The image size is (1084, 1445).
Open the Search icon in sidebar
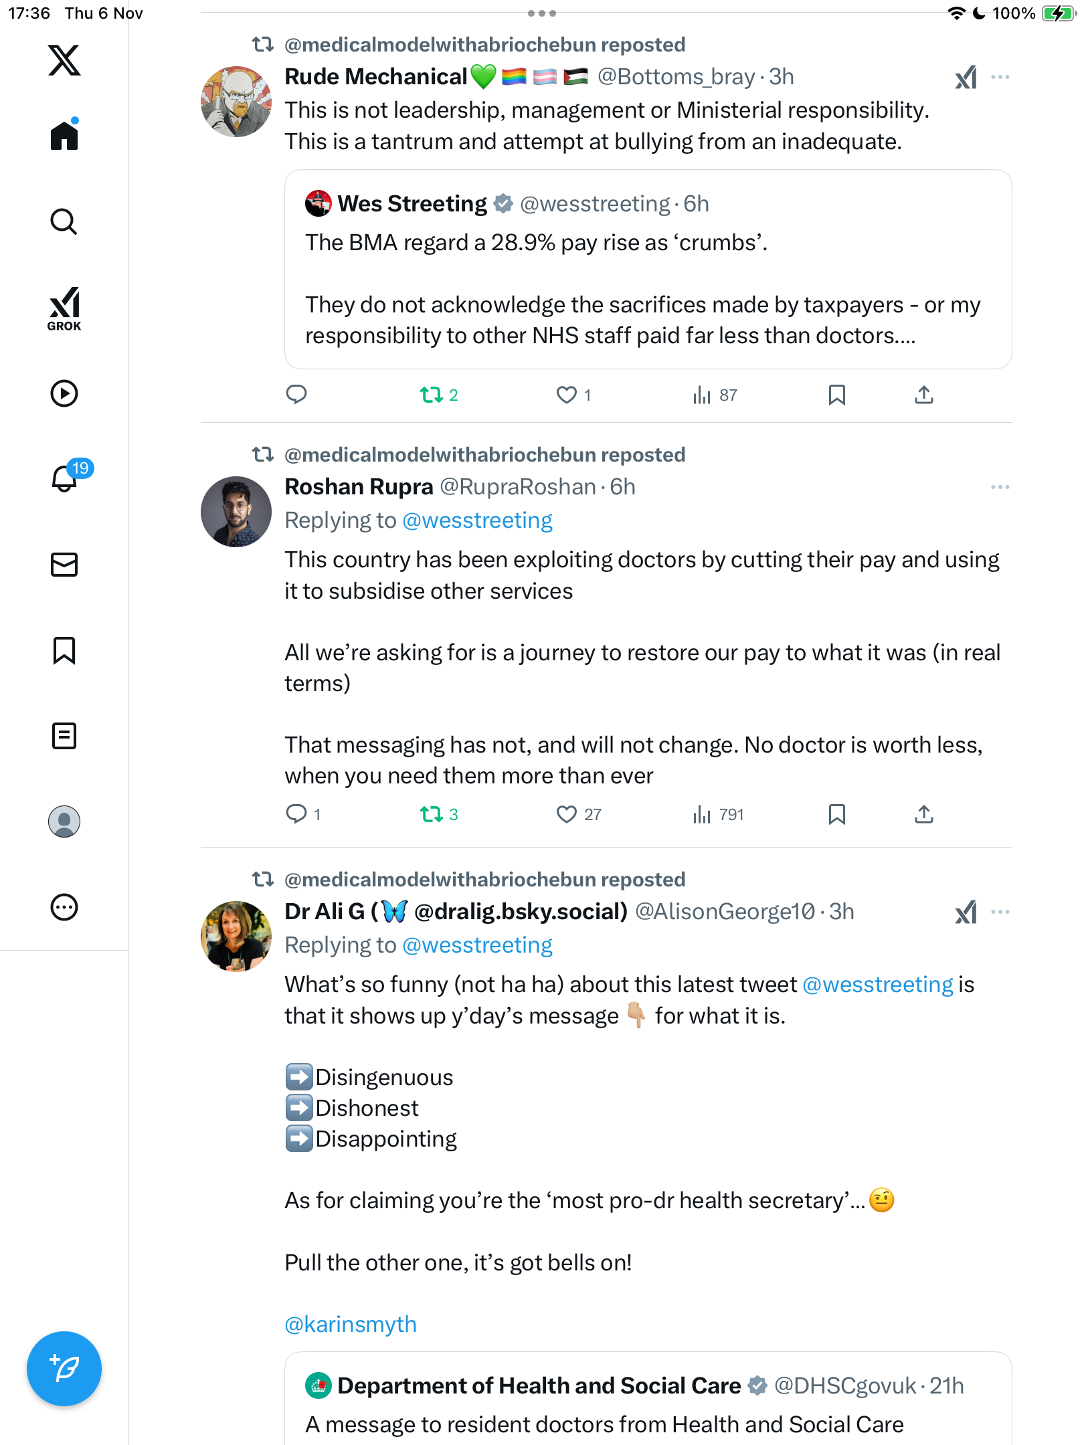coord(64,222)
